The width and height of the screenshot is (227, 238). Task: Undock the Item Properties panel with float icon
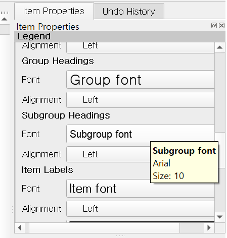(214, 26)
